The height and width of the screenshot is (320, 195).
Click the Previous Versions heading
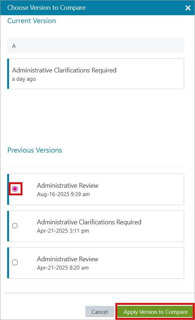[35, 150]
